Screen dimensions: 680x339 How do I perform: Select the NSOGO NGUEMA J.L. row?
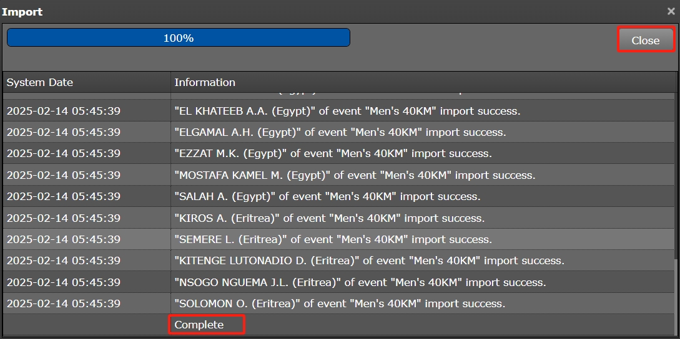pyautogui.click(x=360, y=282)
